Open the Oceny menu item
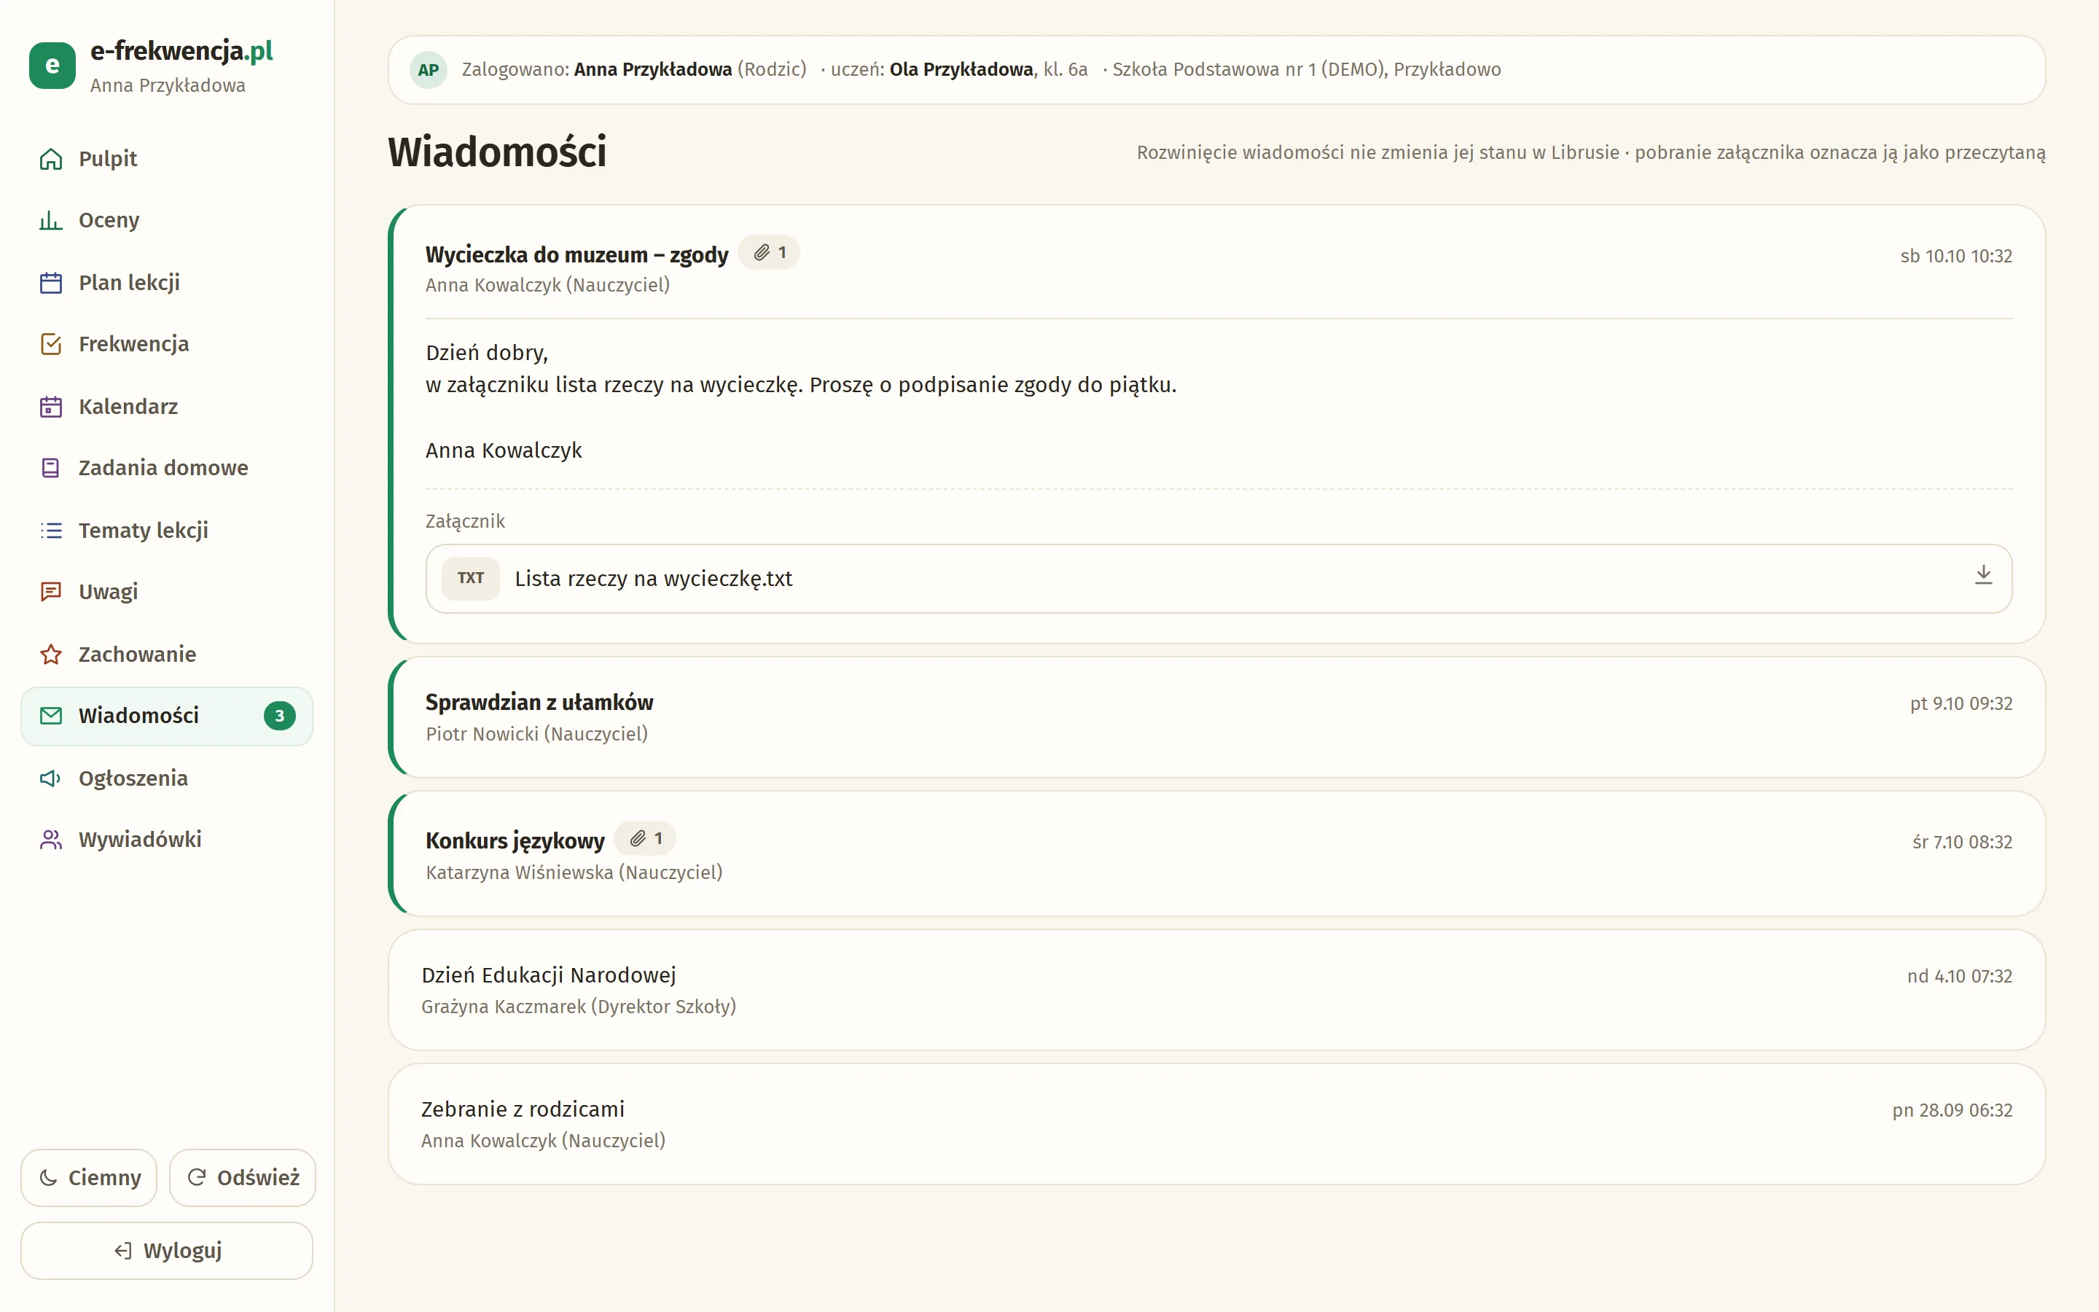 [x=166, y=220]
